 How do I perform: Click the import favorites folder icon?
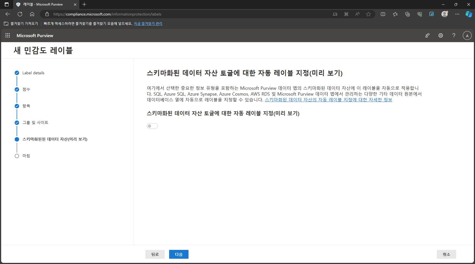(x=6, y=24)
